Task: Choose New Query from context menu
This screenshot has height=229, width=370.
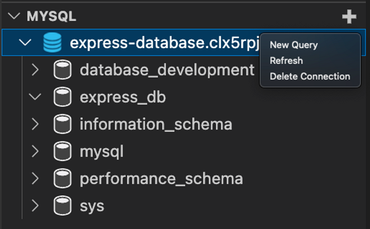Action: 293,45
